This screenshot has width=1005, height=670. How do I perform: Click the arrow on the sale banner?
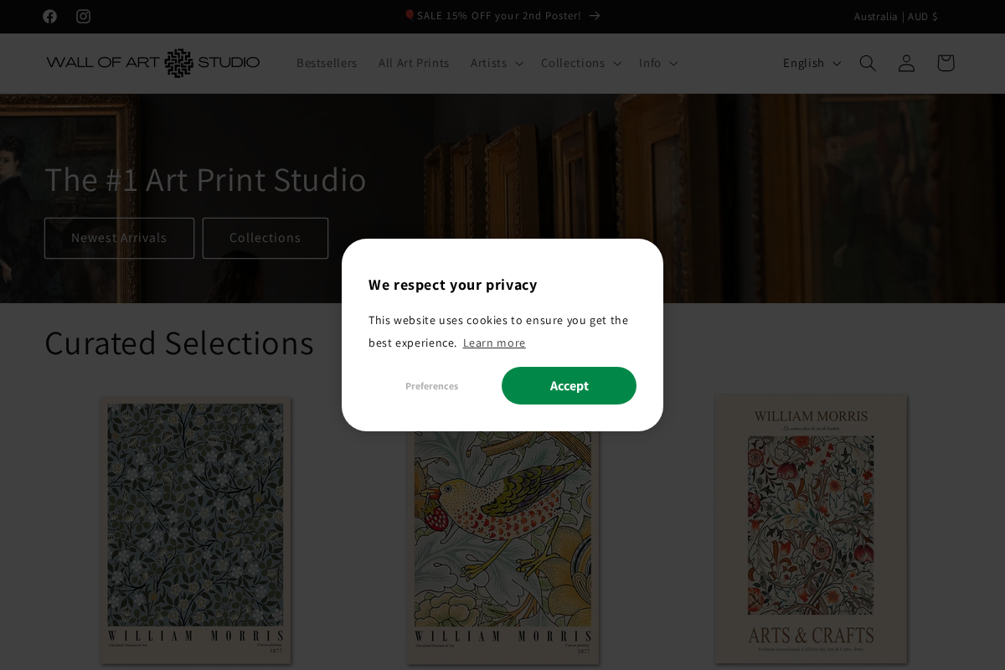click(595, 15)
